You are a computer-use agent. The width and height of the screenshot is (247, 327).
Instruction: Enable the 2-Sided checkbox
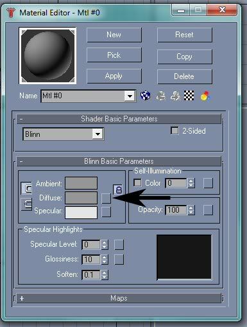(x=175, y=130)
